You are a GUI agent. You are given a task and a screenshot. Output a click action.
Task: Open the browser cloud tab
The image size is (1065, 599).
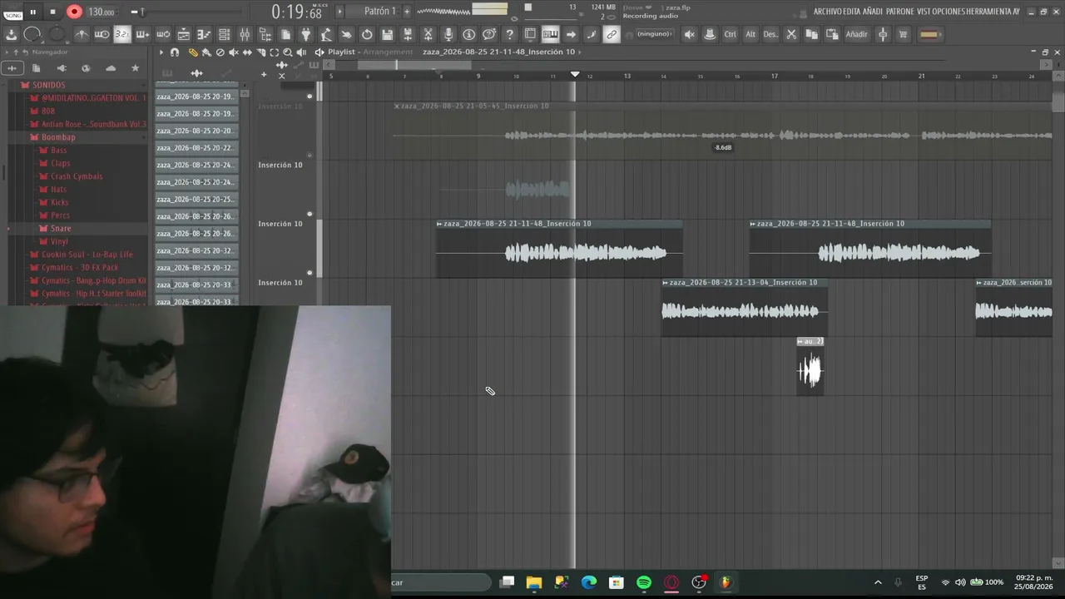pos(111,68)
